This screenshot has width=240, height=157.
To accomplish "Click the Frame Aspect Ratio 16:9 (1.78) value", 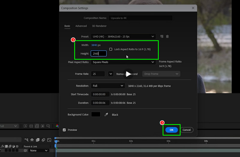I will point(165,66).
